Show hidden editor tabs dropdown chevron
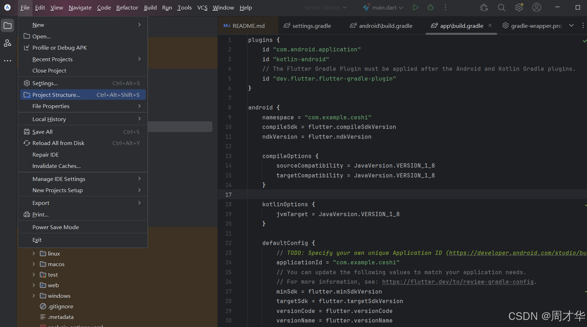587x327 pixels. [571, 25]
